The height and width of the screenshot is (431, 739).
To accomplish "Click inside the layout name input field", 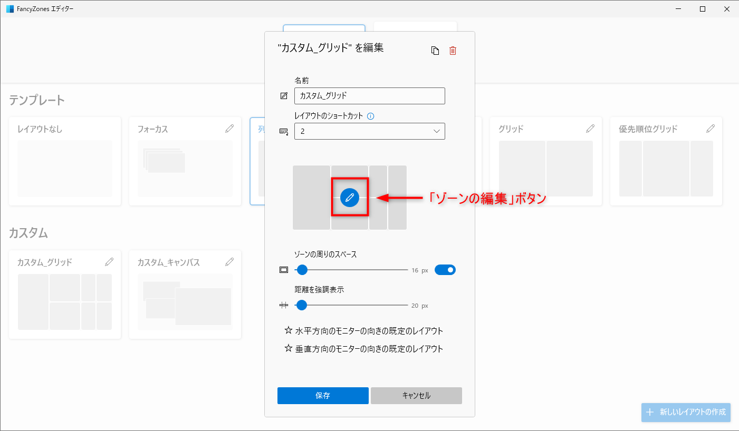I will pos(369,96).
